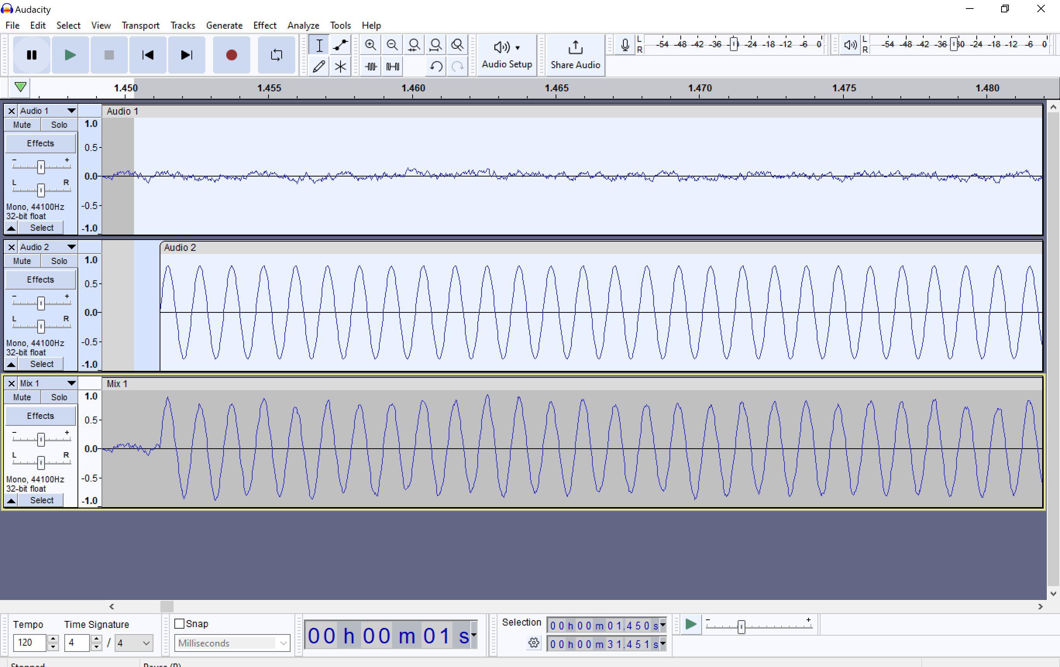
Task: Open the time signature denominator dropdown
Action: point(134,643)
